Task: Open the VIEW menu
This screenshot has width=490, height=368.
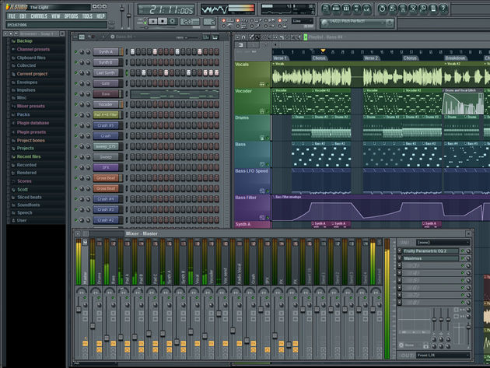Action: tap(56, 16)
